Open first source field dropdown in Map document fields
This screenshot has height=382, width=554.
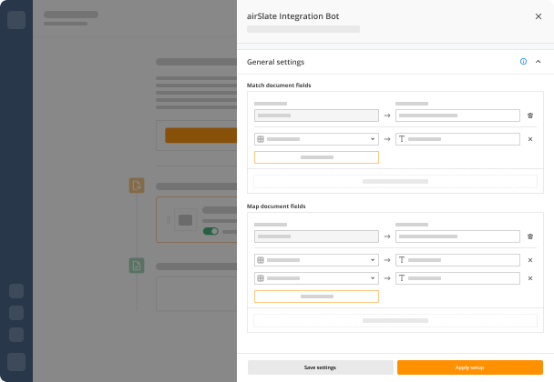click(316, 260)
